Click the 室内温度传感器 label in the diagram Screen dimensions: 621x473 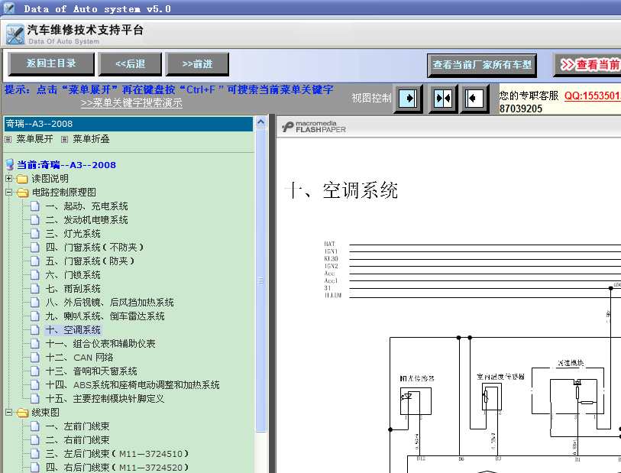pyautogui.click(x=500, y=377)
